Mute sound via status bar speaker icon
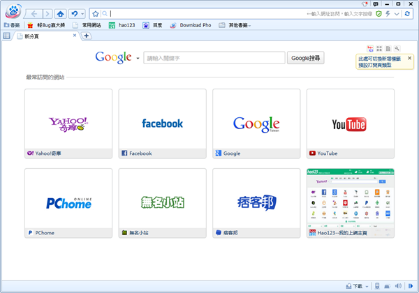 (x=397, y=286)
